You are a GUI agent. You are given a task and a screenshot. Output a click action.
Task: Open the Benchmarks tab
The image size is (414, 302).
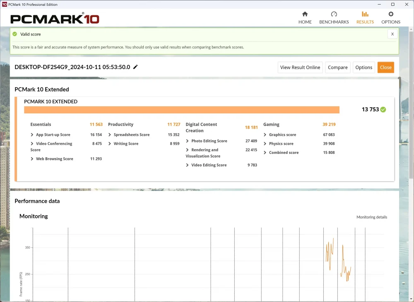334,18
